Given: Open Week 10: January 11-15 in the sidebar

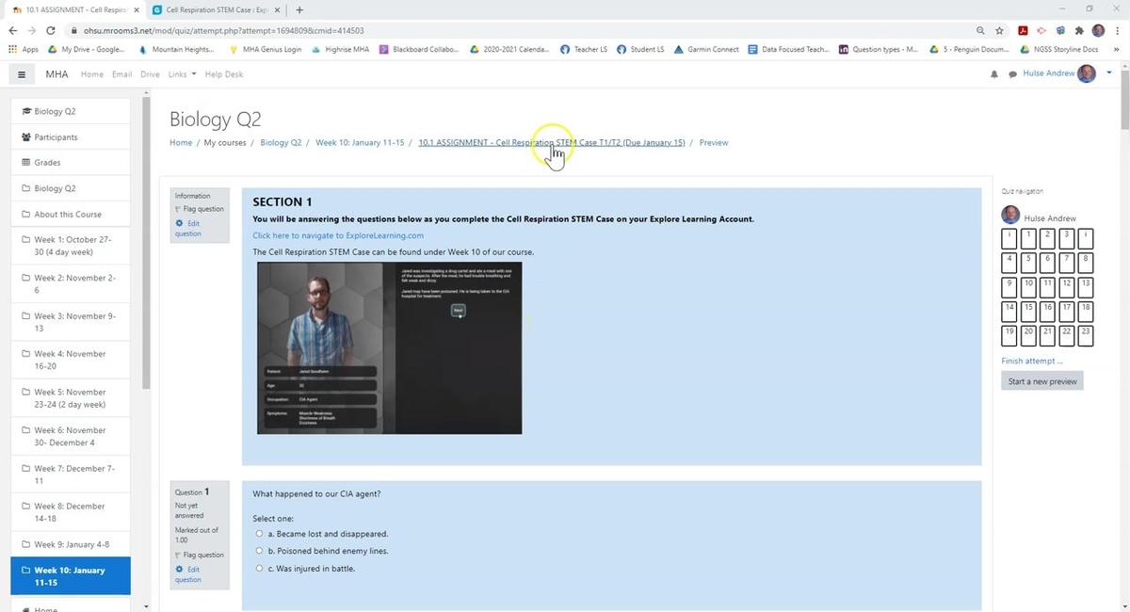Looking at the screenshot, I should [x=71, y=576].
